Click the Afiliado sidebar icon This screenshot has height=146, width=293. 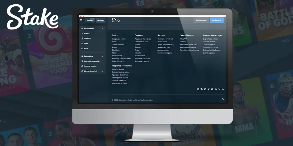click(82, 34)
